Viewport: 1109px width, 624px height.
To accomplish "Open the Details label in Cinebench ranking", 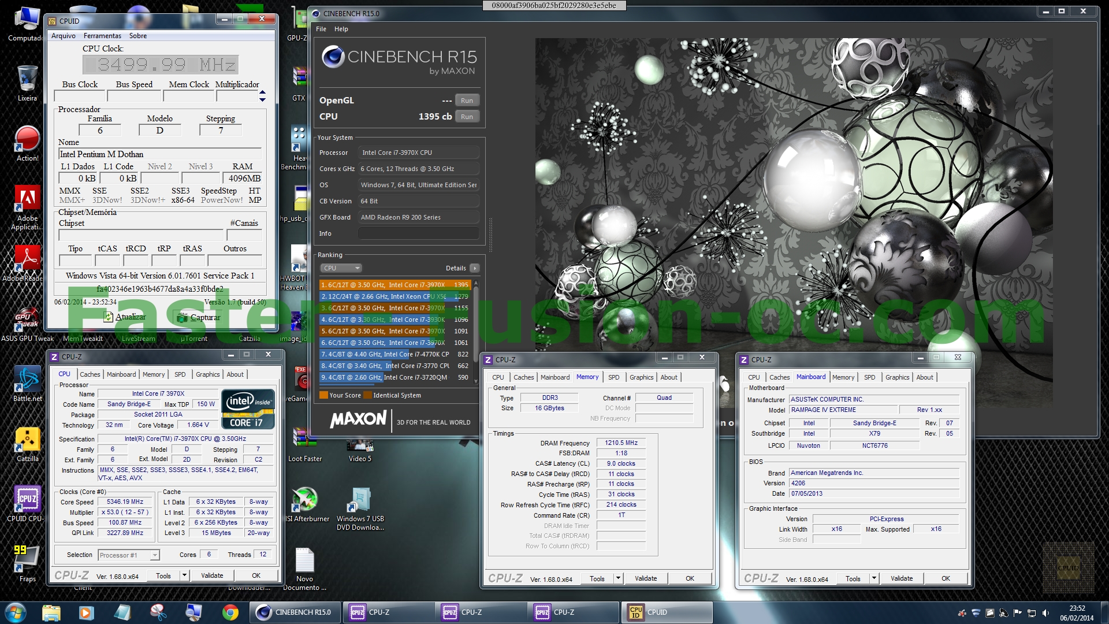I will click(456, 268).
